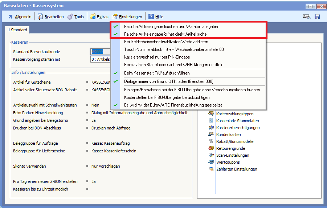Viewport: 327px width, 208px height.
Task: Click the Kundenkarten people icon
Action: (x=211, y=135)
